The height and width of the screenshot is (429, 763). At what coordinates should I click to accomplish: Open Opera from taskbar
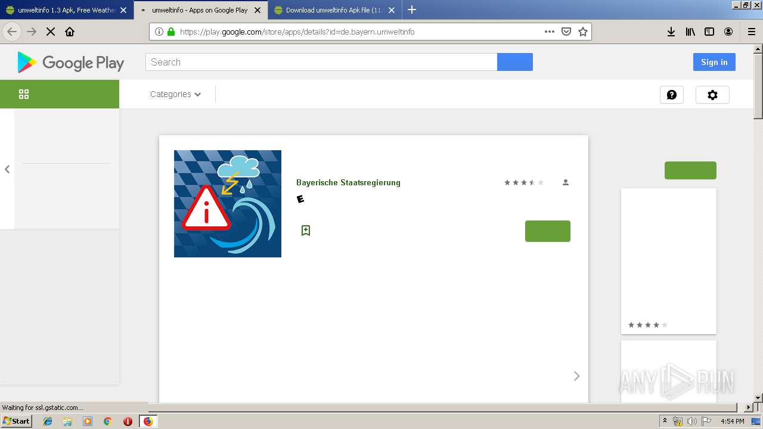128,421
